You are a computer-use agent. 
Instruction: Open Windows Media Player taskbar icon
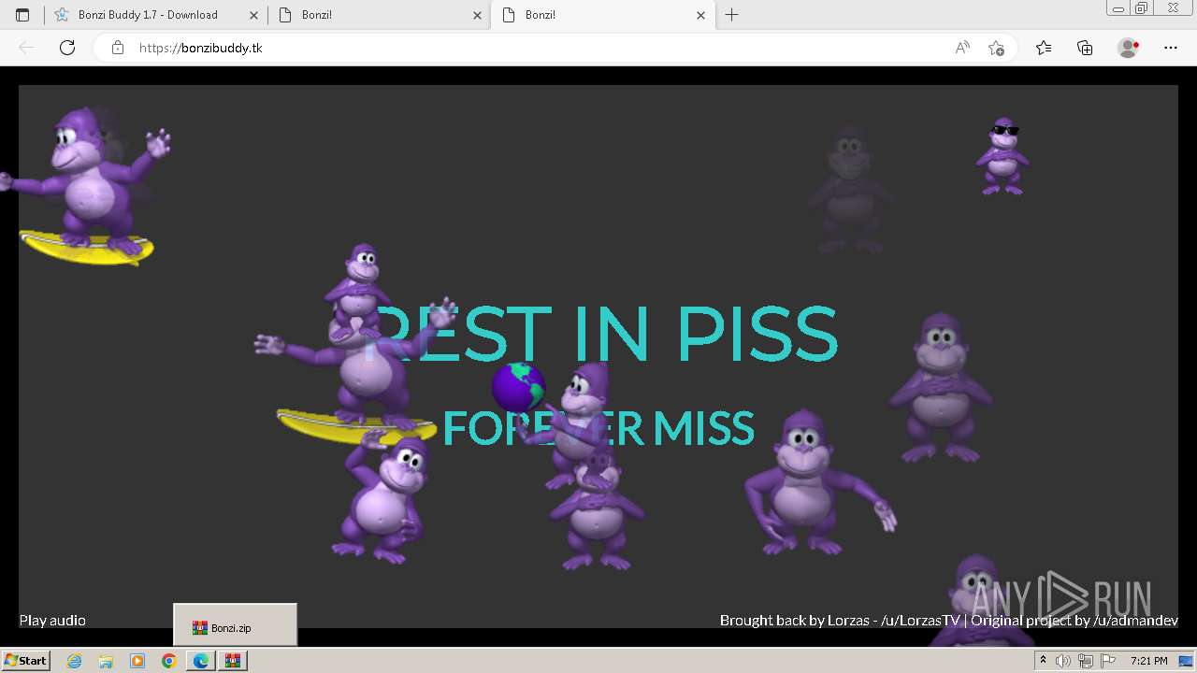137,661
